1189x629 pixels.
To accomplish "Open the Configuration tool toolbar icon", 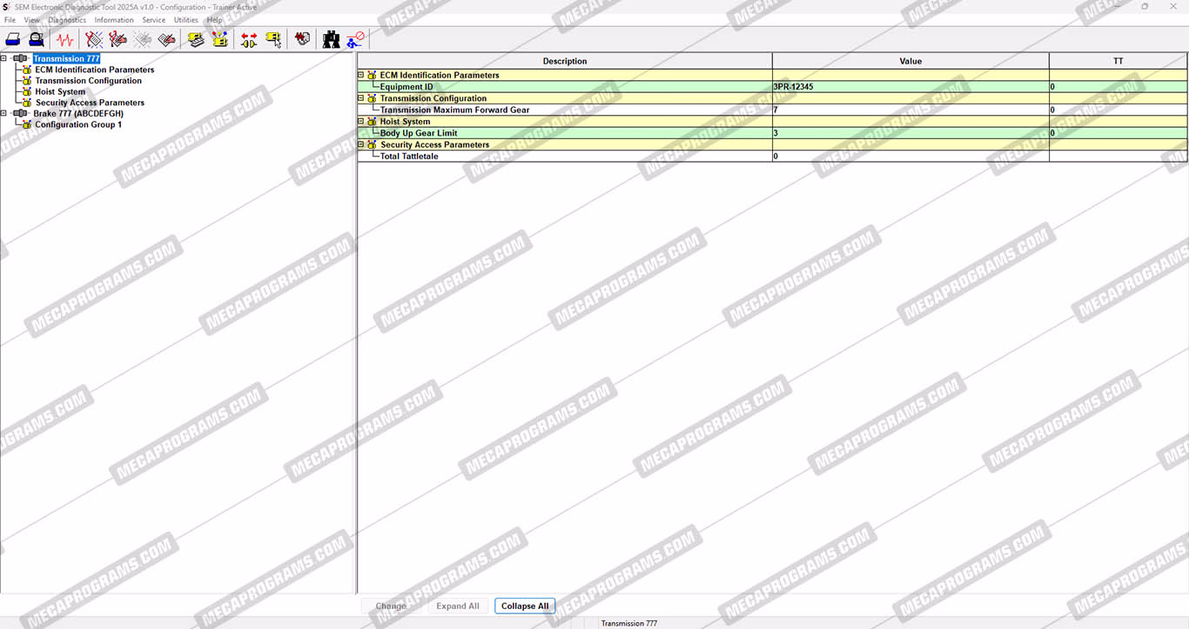I will click(220, 39).
